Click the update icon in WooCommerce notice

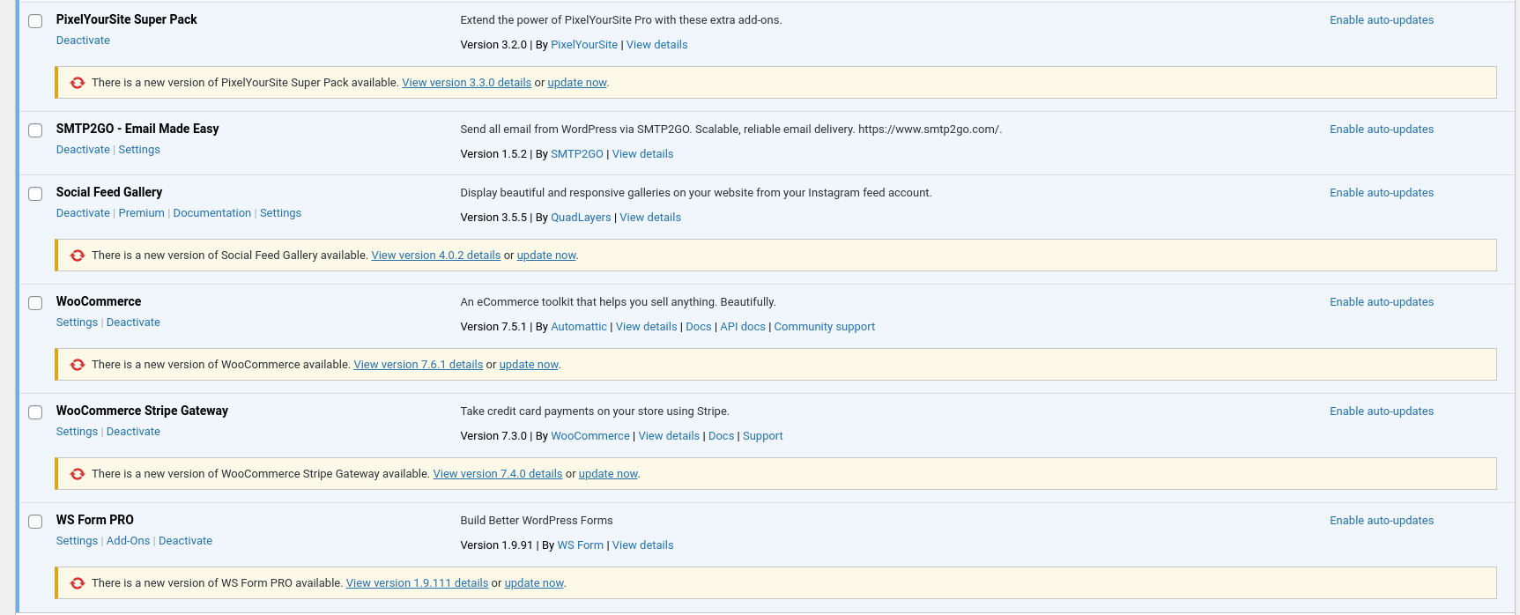(x=78, y=365)
